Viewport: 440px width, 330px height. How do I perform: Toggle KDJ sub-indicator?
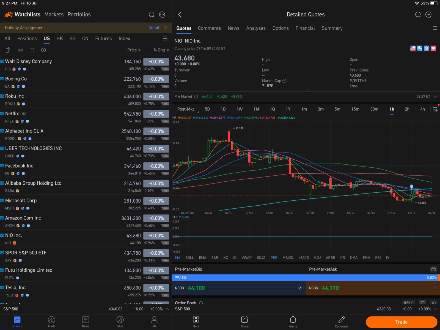click(x=317, y=258)
